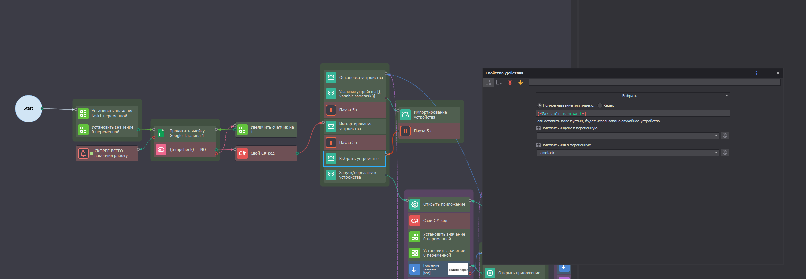The width and height of the screenshot is (806, 279).
Task: Click gear icon of bottom-most 'Открыть приложение' block
Action: click(490, 273)
